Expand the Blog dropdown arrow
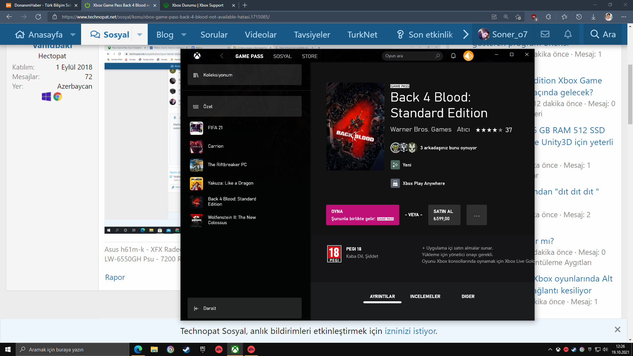 click(184, 35)
